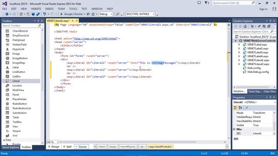Screen dimensions: 278x156
Task: Expand the VBNETLiteral1.aspx tree node
Action: (x=239, y=60)
